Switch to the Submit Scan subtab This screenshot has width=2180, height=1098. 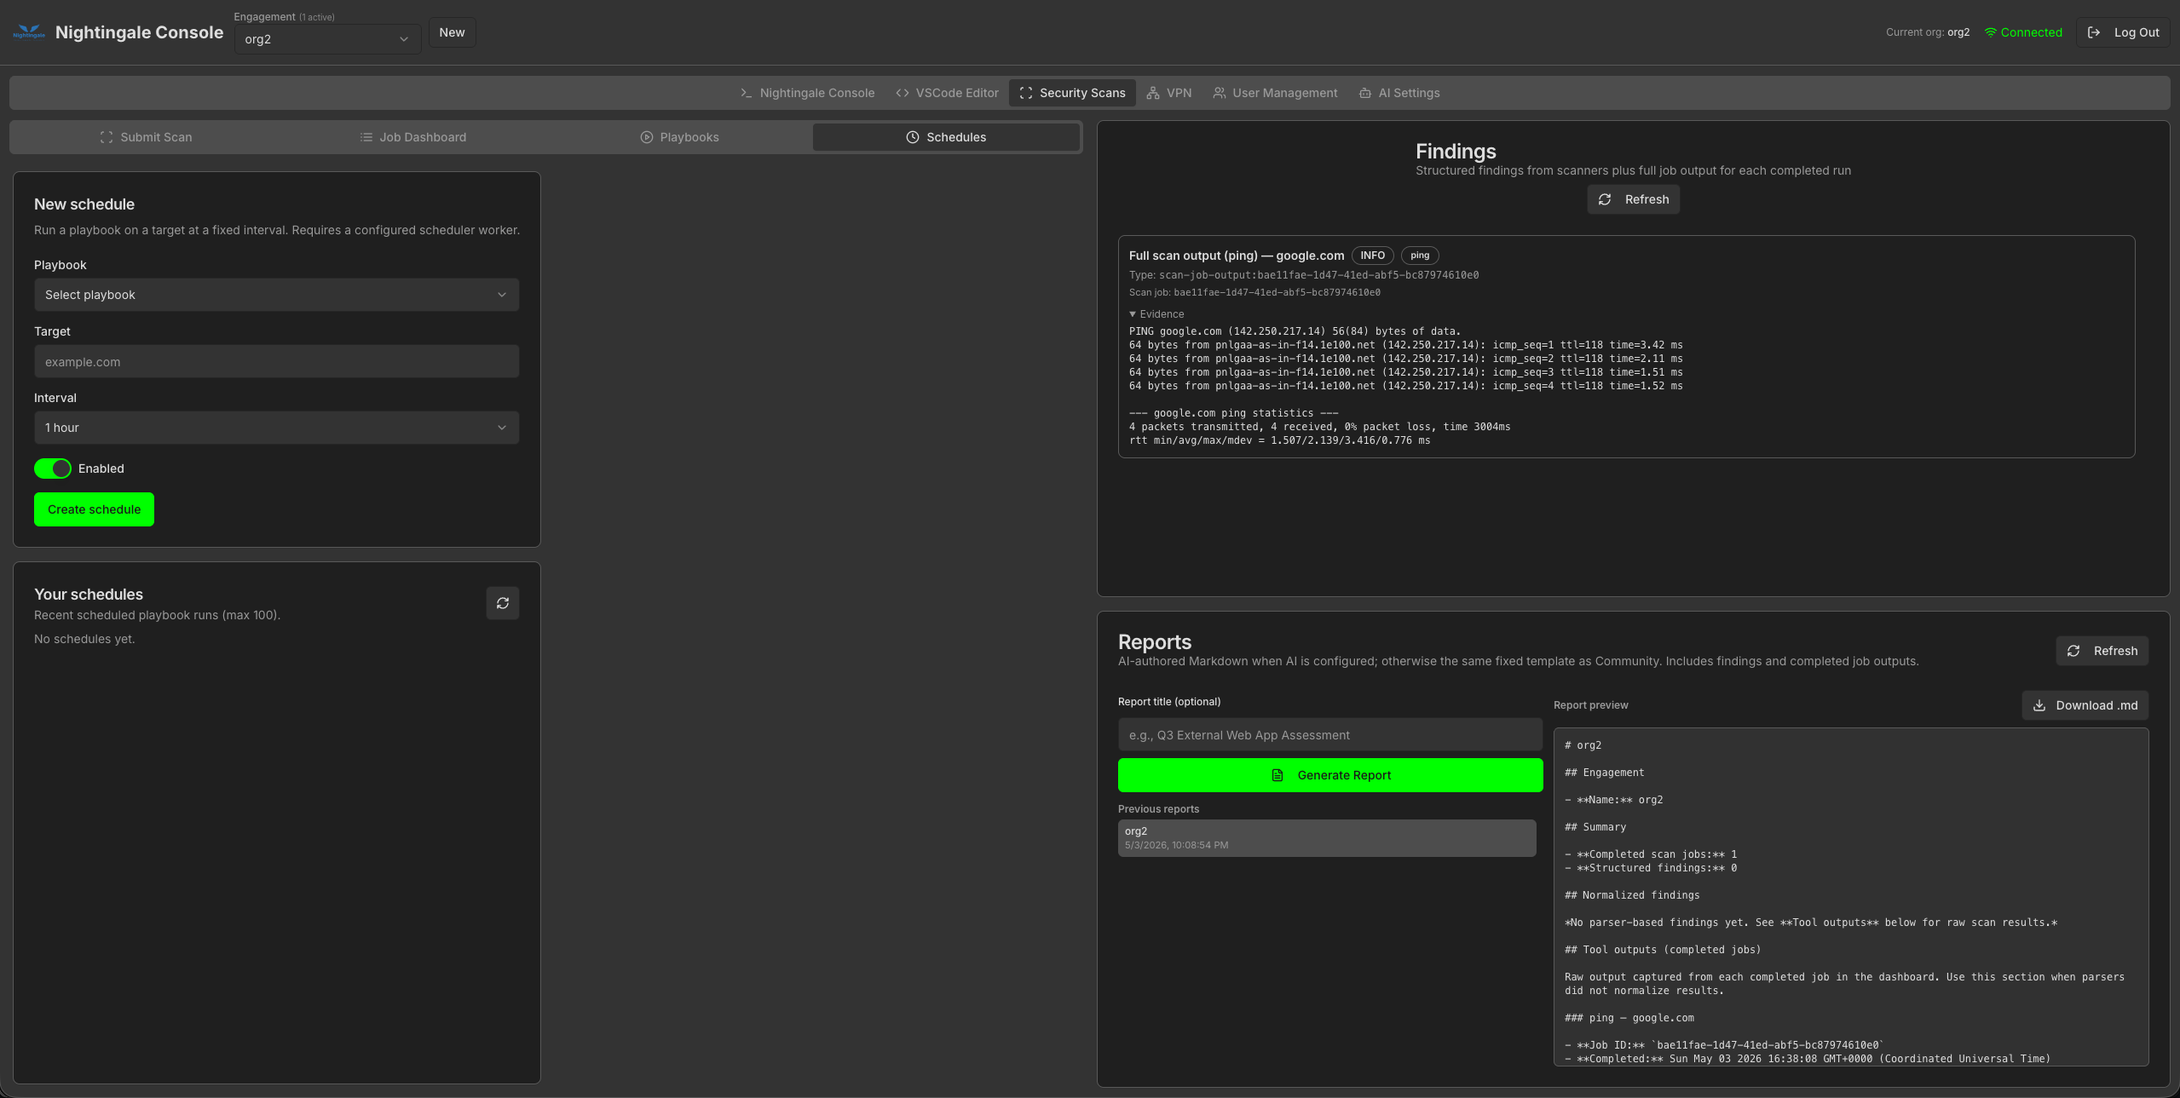[146, 137]
